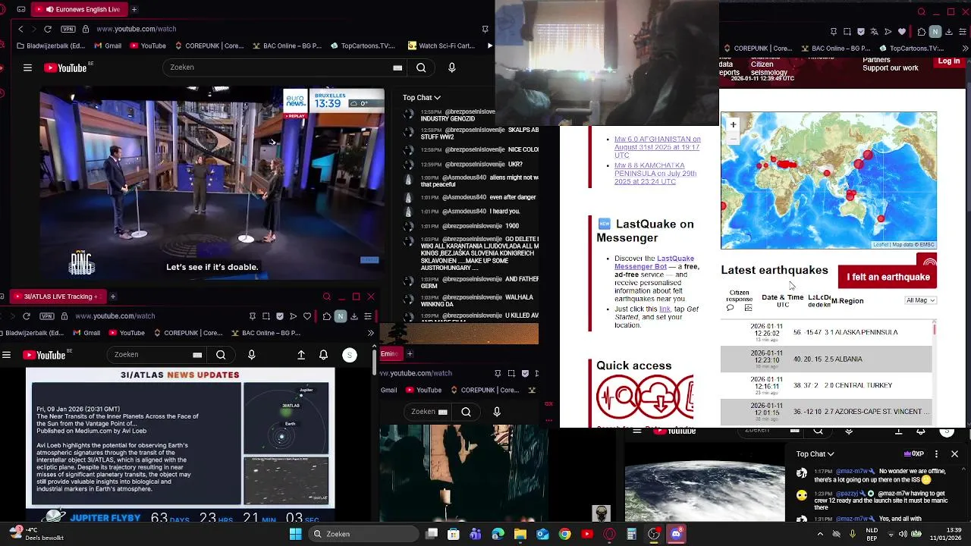This screenshot has width=971, height=546.
Task: Click YouTube logo in Euronews window
Action: click(66, 67)
